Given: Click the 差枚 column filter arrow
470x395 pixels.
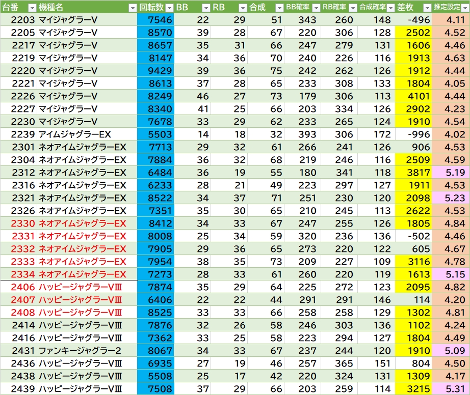Looking at the screenshot, I should coord(427,8).
